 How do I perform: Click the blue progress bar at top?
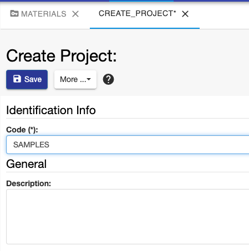tap(141, 1)
